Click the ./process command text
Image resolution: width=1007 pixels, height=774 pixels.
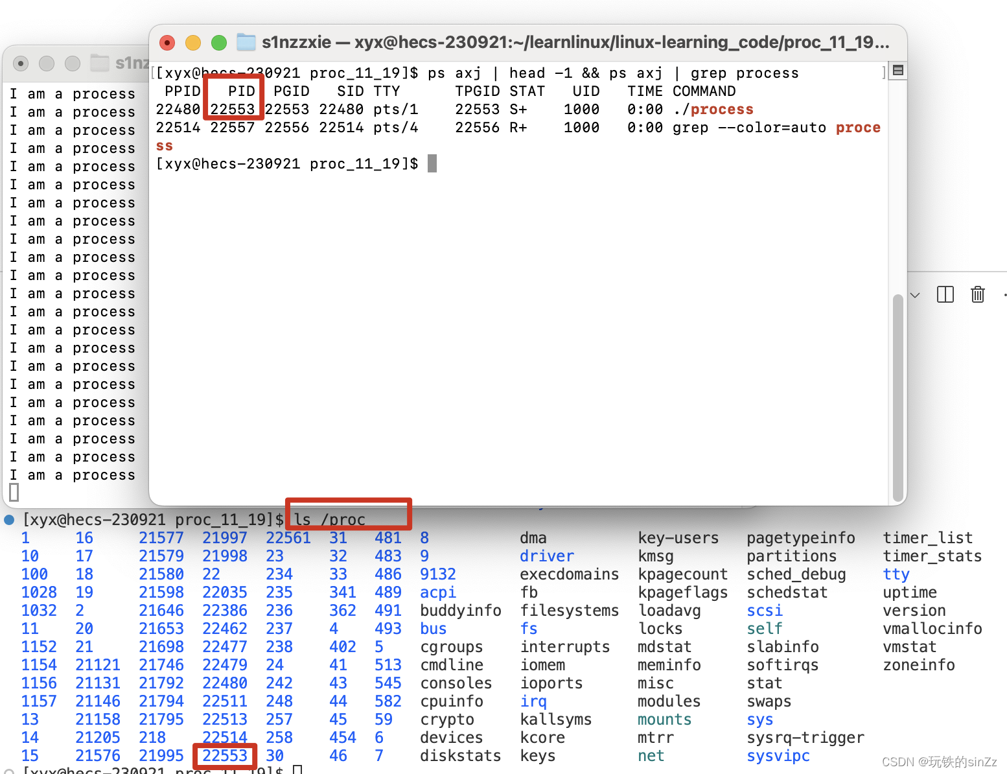pos(713,110)
